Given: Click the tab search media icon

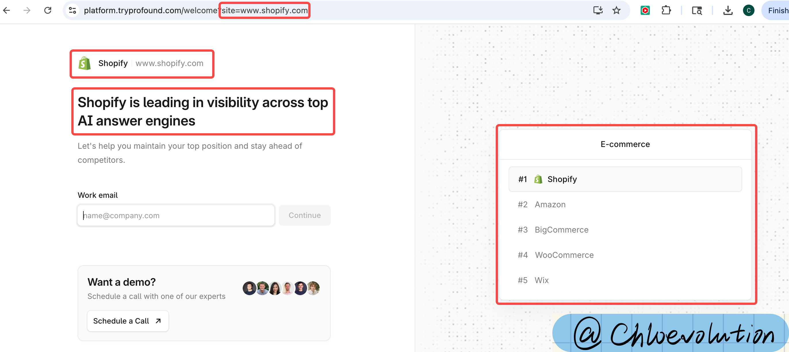Looking at the screenshot, I should tap(697, 10).
